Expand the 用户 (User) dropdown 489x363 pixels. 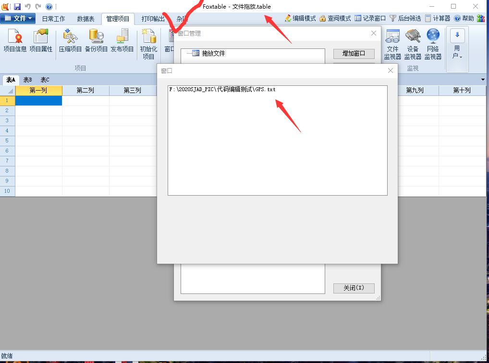pos(457,49)
